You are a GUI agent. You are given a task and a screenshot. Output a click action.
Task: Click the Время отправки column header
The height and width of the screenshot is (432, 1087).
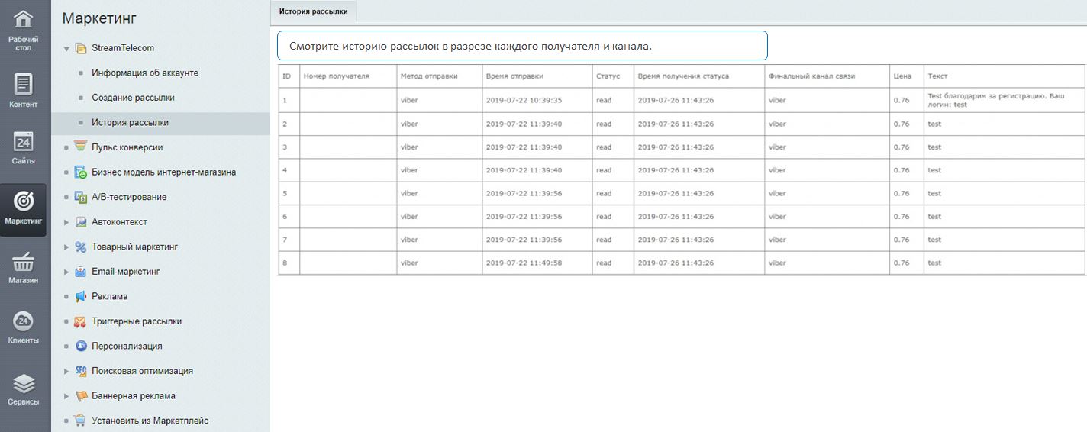[x=514, y=76]
